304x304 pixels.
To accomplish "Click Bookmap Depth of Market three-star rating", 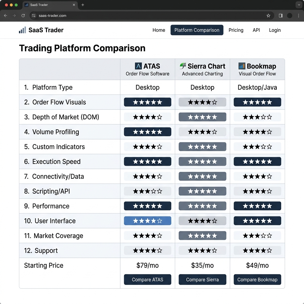I will 257,117.
